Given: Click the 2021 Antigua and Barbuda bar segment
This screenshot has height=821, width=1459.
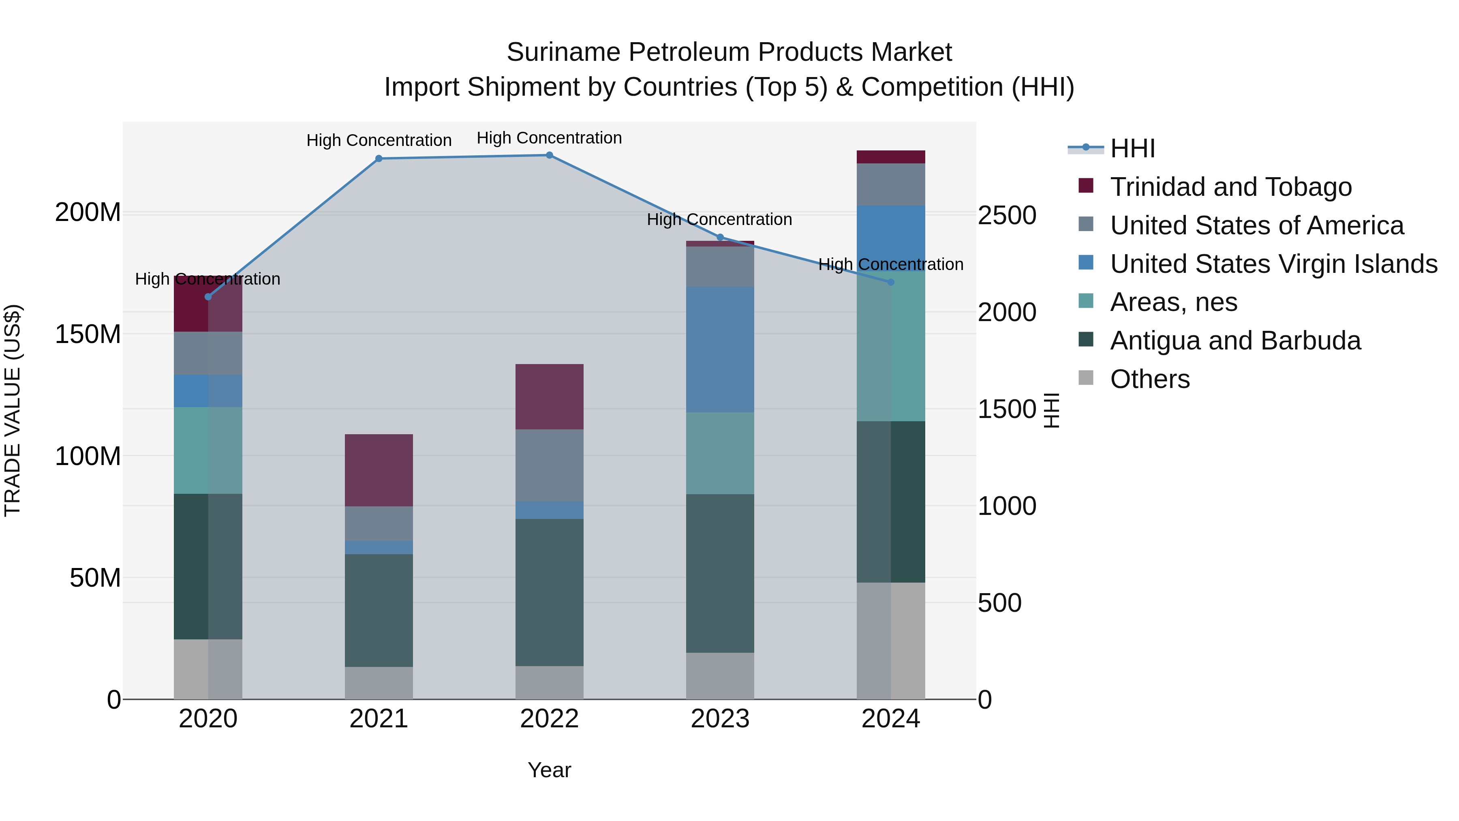Looking at the screenshot, I should point(379,610).
